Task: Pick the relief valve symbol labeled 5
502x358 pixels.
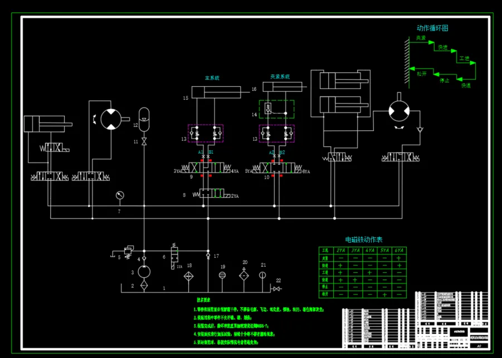Action: pyautogui.click(x=128, y=252)
